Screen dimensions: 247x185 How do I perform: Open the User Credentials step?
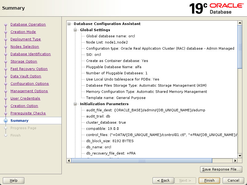pyautogui.click(x=25, y=98)
